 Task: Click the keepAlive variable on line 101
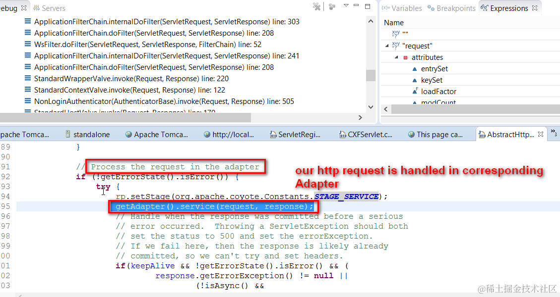153,266
